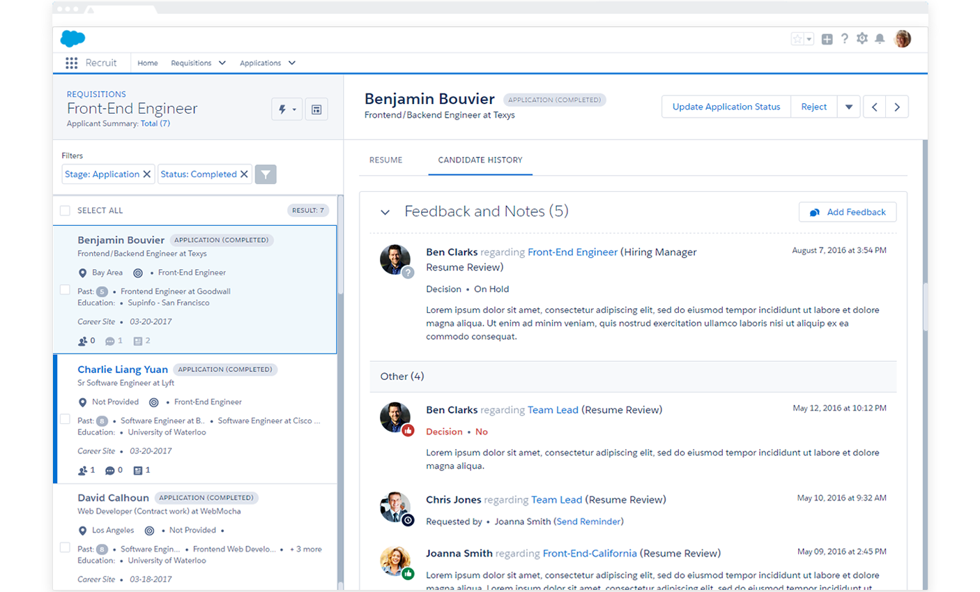The width and height of the screenshot is (980, 592).
Task: Click Benjamin Bouvier's referrals people icon
Action: pos(82,341)
